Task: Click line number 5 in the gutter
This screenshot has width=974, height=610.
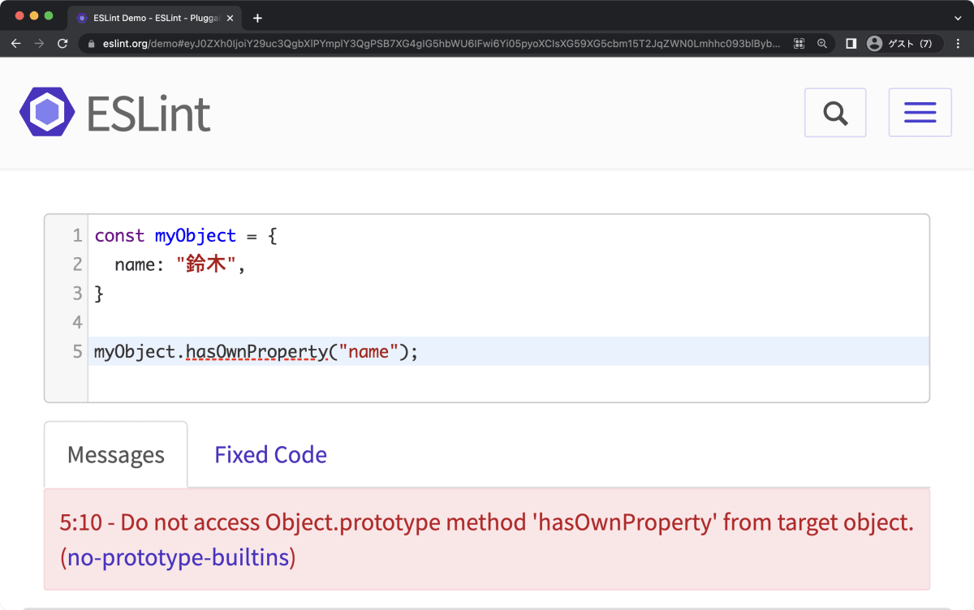Action: click(78, 352)
